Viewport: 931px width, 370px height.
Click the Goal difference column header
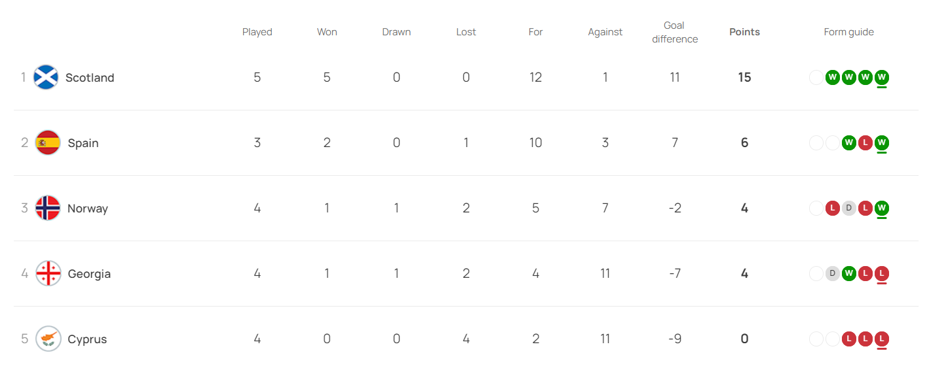click(x=675, y=32)
